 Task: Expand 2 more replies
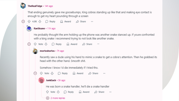[56, 98]
